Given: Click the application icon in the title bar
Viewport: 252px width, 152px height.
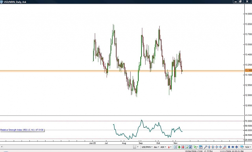Looking at the screenshot, I should point(2,2).
